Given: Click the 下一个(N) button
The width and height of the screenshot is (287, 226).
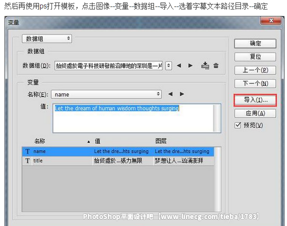Looking at the screenshot, I should point(255,83).
